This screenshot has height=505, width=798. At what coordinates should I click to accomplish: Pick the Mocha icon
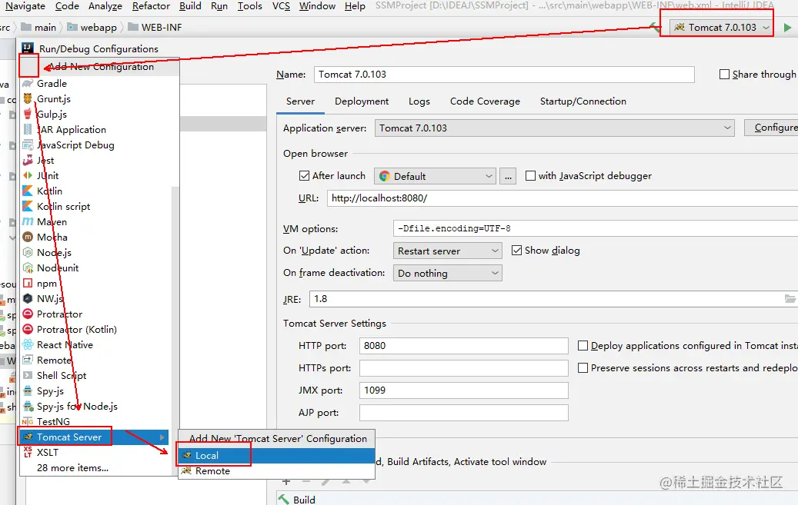28,237
